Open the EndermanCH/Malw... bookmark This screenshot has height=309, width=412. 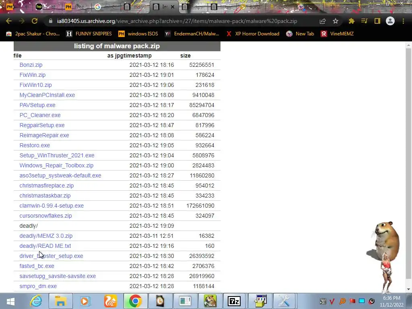[192, 34]
